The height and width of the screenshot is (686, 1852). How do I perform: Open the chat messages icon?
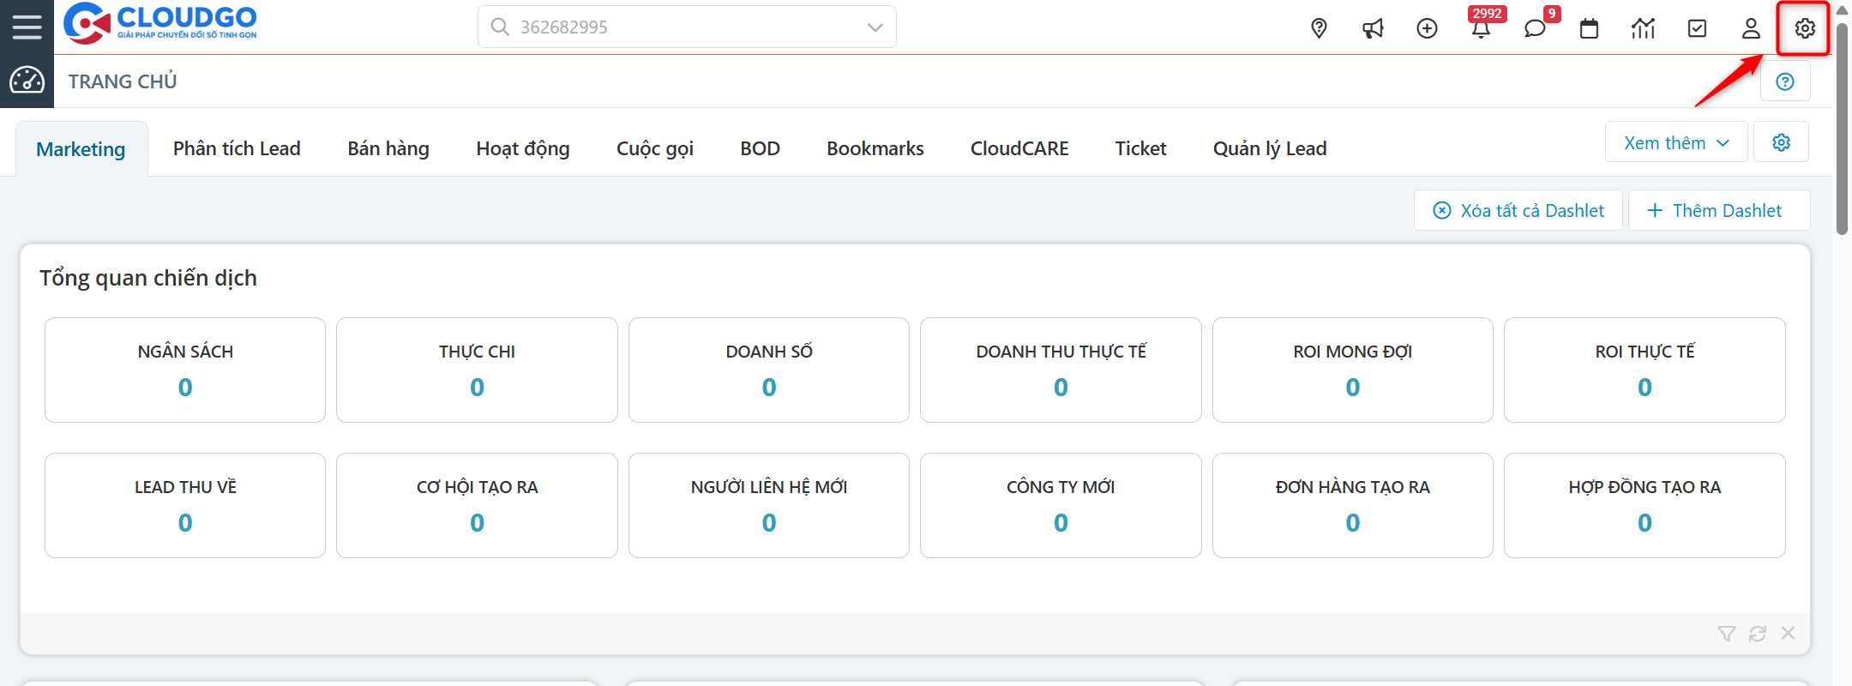(1535, 28)
